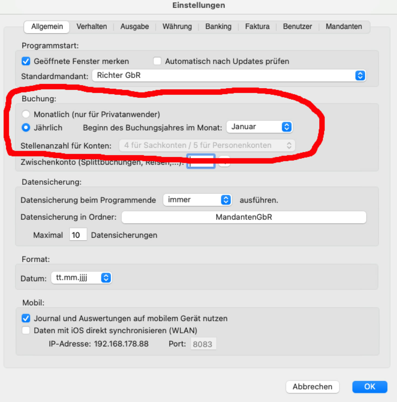The height and width of the screenshot is (402, 397).
Task: Enable Automatisch nach Updates prüfen
Action: pyautogui.click(x=157, y=61)
